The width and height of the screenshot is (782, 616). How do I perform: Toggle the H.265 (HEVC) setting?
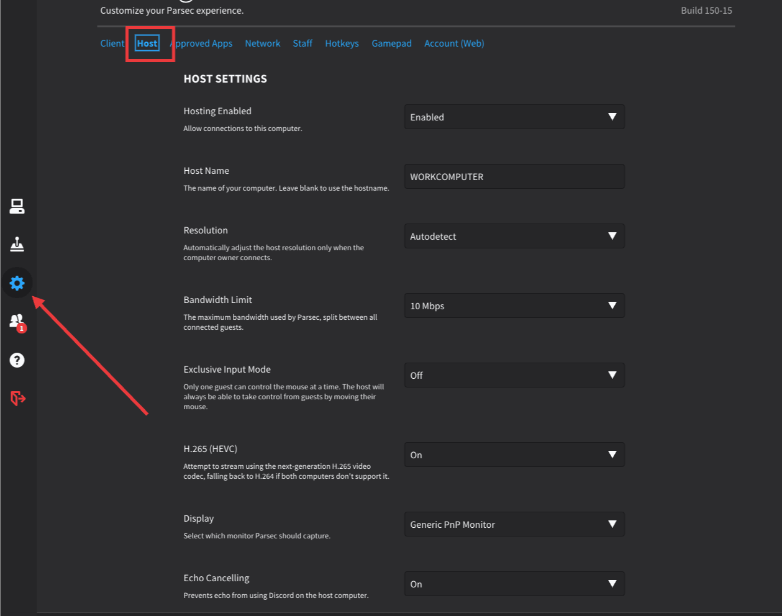[x=514, y=455]
